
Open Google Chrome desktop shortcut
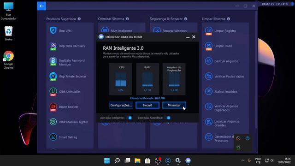click(x=8, y=60)
